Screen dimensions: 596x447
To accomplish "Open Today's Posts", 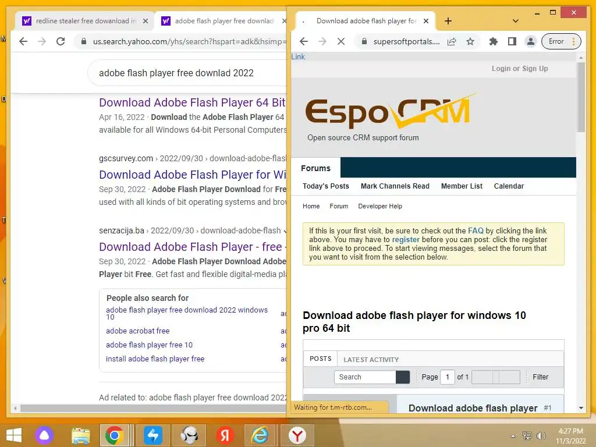I will tap(326, 186).
